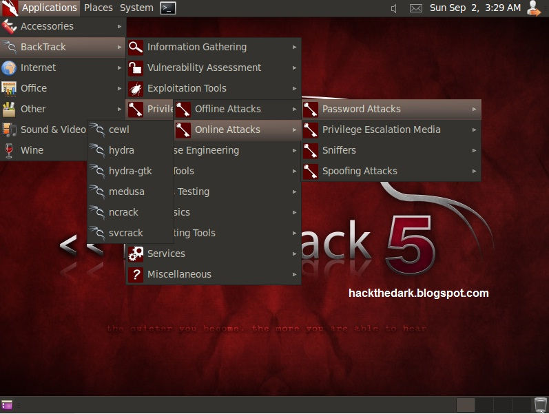Click the Sound & Video media icon
549x414 pixels.
click(9, 130)
